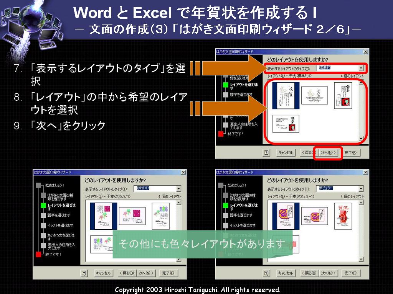The width and height of the screenshot is (393, 294).
Task: Open the layout type dropdown arrow showing かわいい
Action: pyautogui.click(x=178, y=189)
